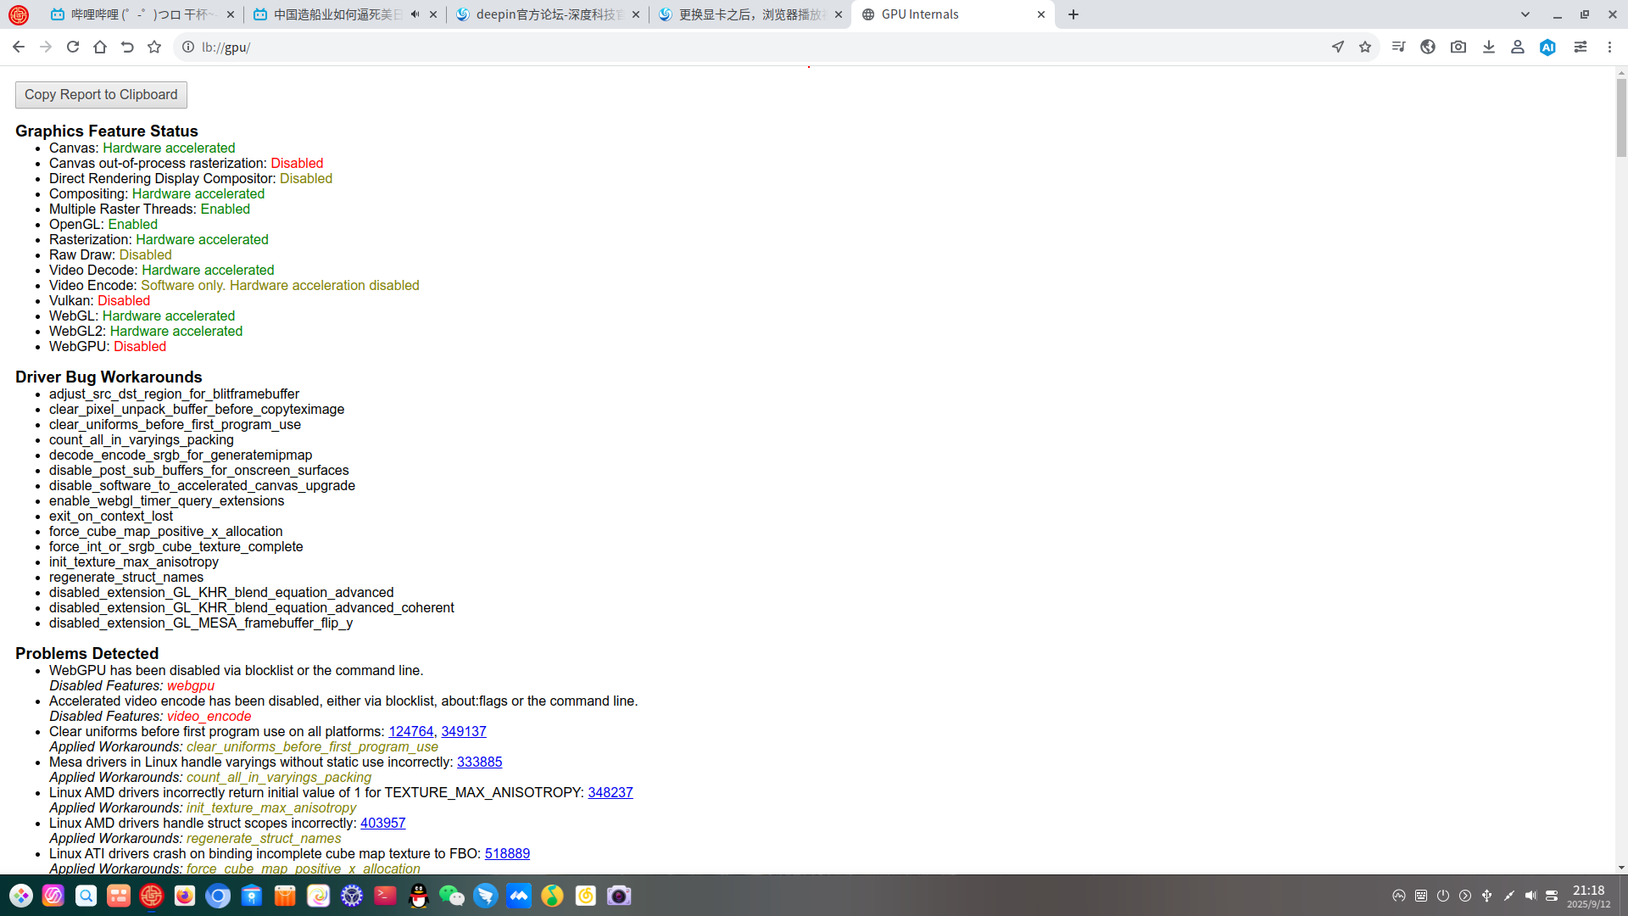This screenshot has width=1628, height=916.
Task: Open a new tab with the plus button
Action: point(1073,14)
